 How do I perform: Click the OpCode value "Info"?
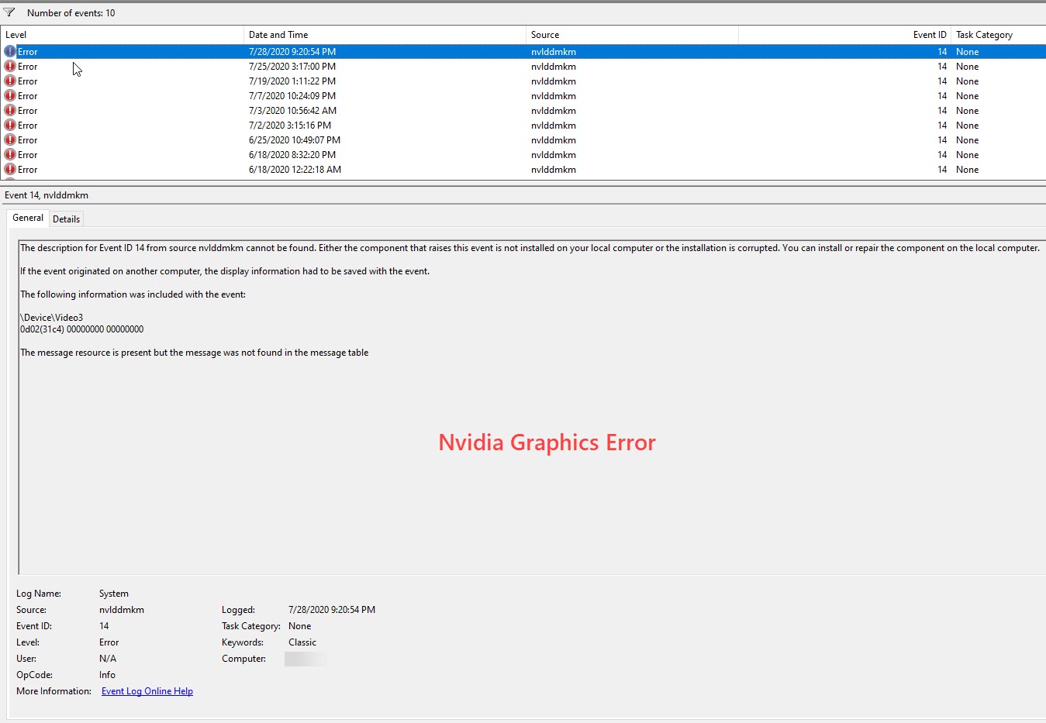pos(107,675)
